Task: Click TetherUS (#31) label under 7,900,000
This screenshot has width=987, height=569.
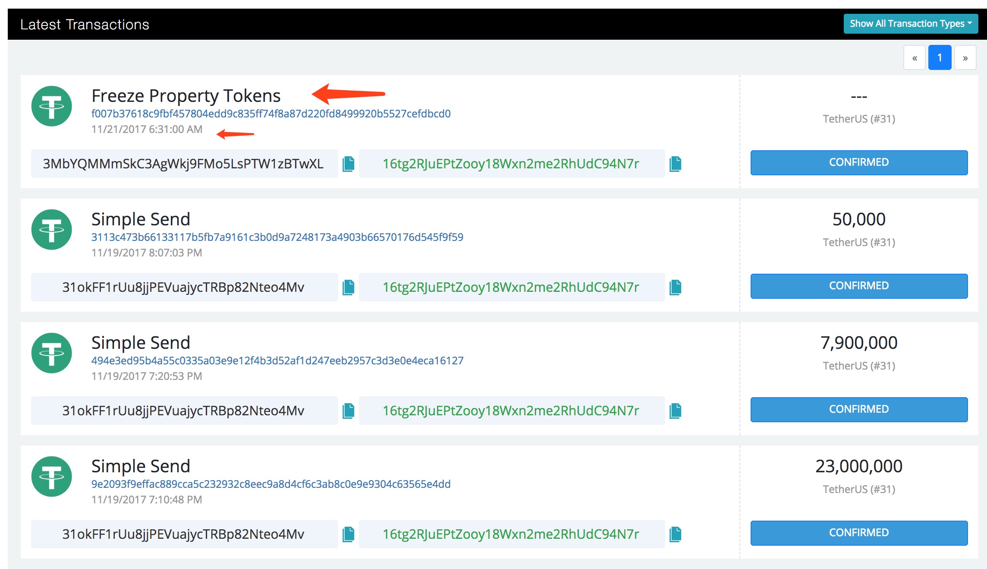Action: click(859, 366)
